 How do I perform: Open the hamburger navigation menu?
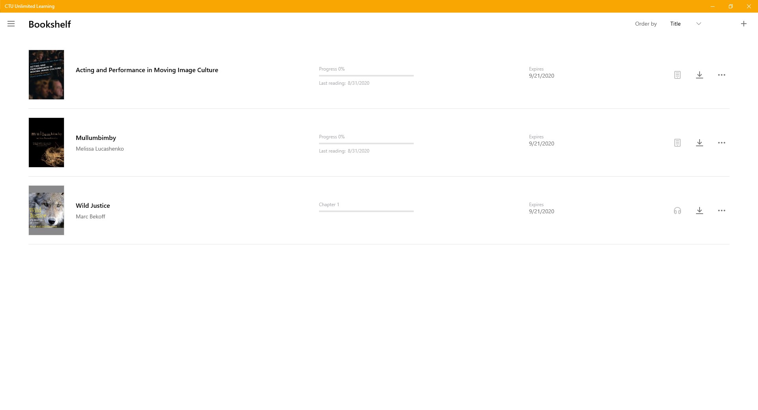pyautogui.click(x=11, y=24)
